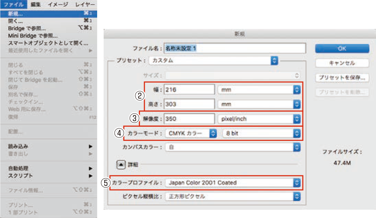This screenshot has height=218, width=376.
Task: Select Mini Bridge で参照... menu entry
Action: (x=49, y=35)
